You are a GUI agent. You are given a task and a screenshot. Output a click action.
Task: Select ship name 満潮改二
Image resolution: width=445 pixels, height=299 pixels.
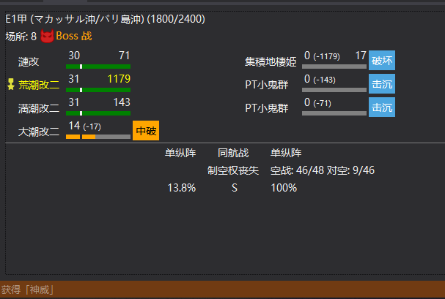point(39,108)
